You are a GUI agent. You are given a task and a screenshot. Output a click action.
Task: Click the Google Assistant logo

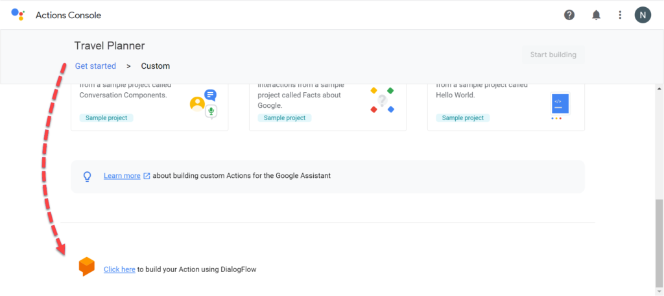coord(18,14)
